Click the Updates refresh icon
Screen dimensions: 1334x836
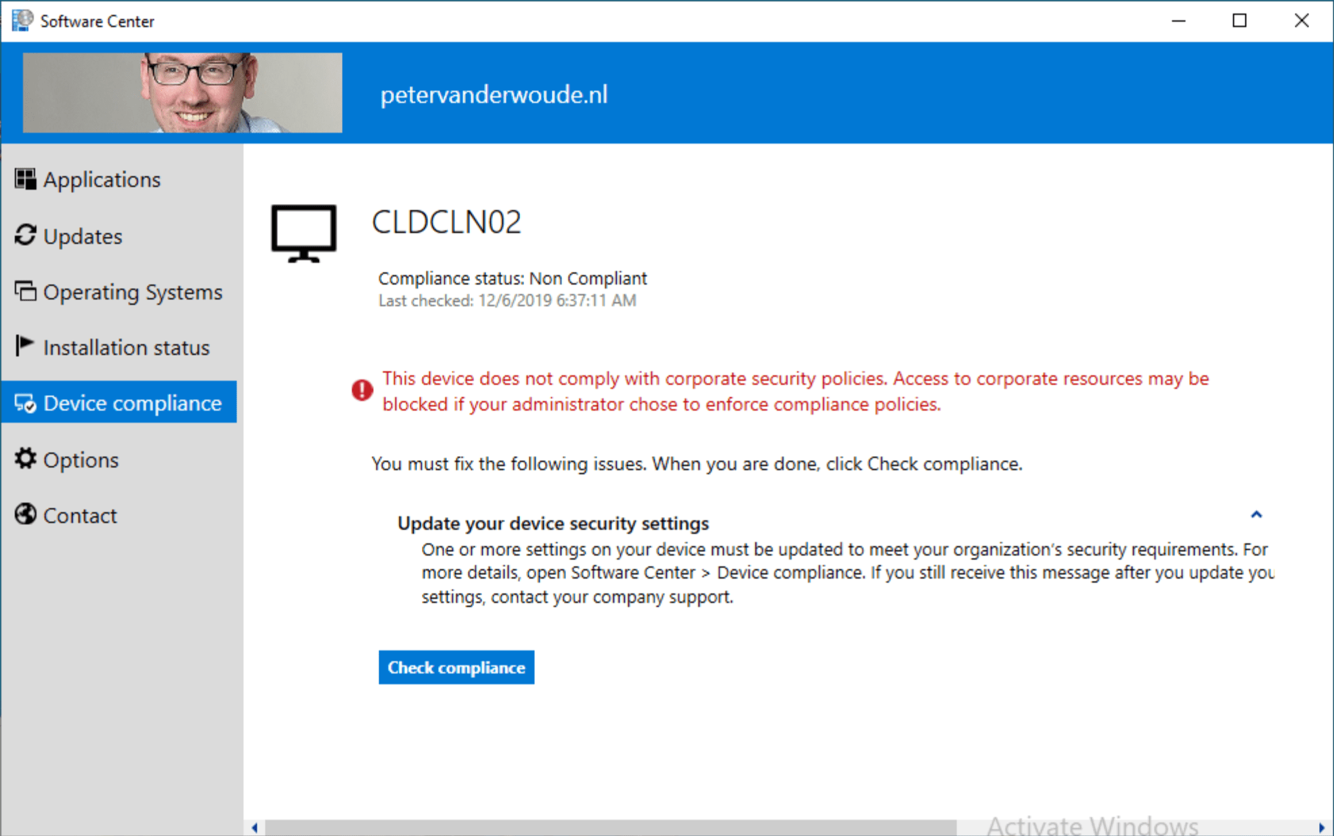pyautogui.click(x=25, y=235)
